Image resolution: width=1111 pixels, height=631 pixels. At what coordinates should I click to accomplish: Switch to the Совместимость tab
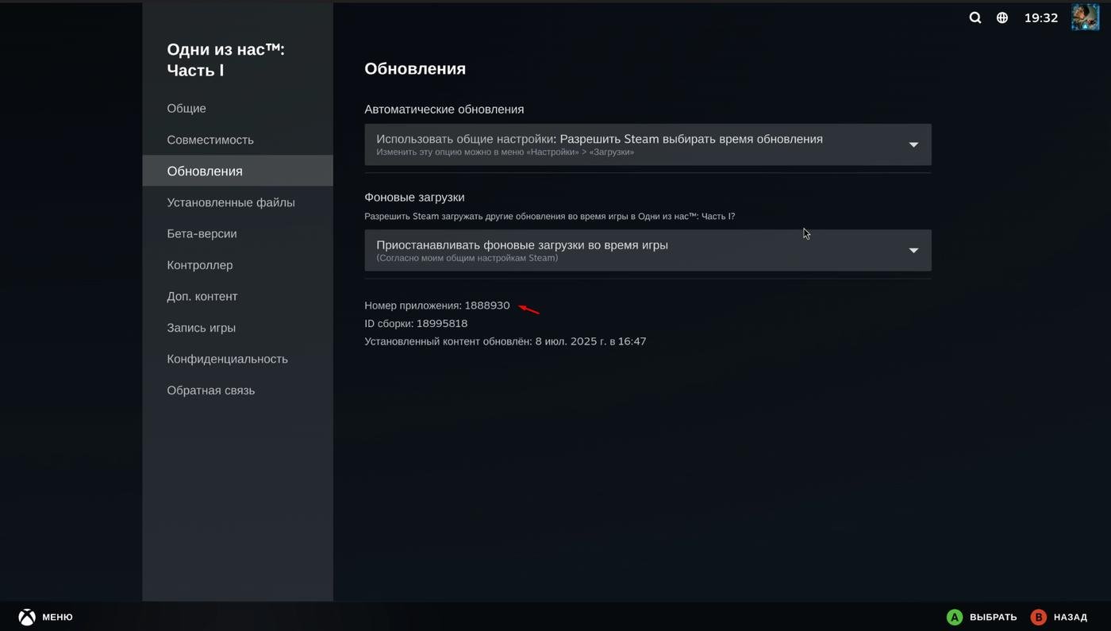(237, 140)
